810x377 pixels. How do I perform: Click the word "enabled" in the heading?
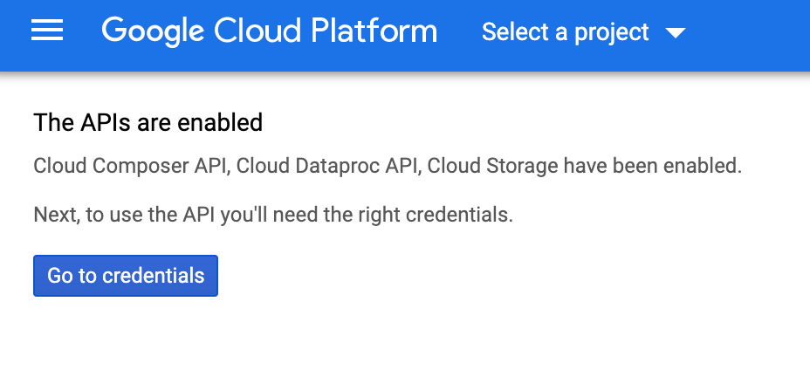pos(220,122)
